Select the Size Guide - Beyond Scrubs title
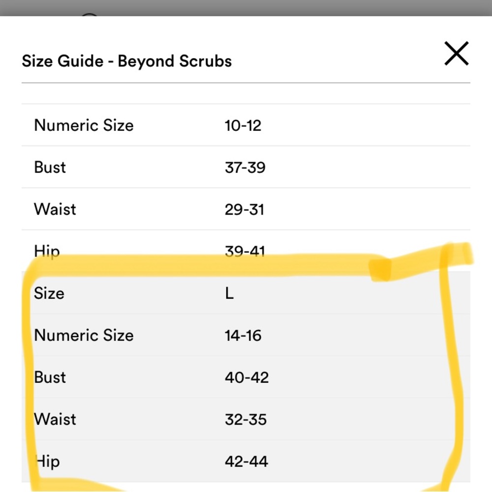This screenshot has height=492, width=492. coord(126,61)
